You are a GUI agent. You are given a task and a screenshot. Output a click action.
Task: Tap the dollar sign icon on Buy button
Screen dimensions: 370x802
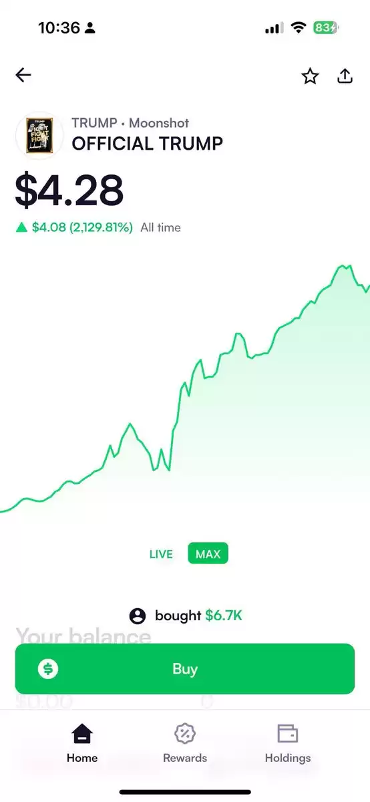[48, 669]
